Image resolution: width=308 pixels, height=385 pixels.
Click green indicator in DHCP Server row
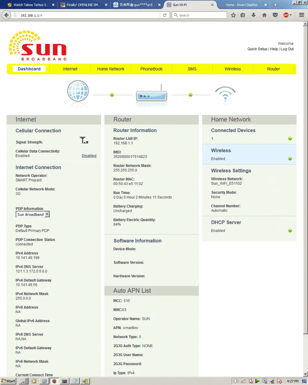tap(290, 230)
